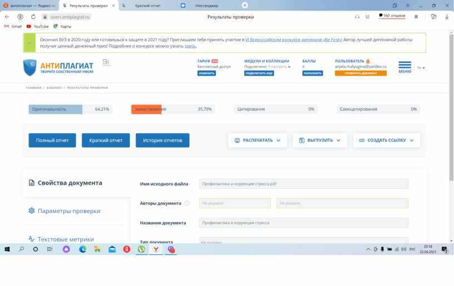The width and height of the screenshot is (454, 286).
Task: Open new browser tab with plus icon
Action: coord(244,5)
